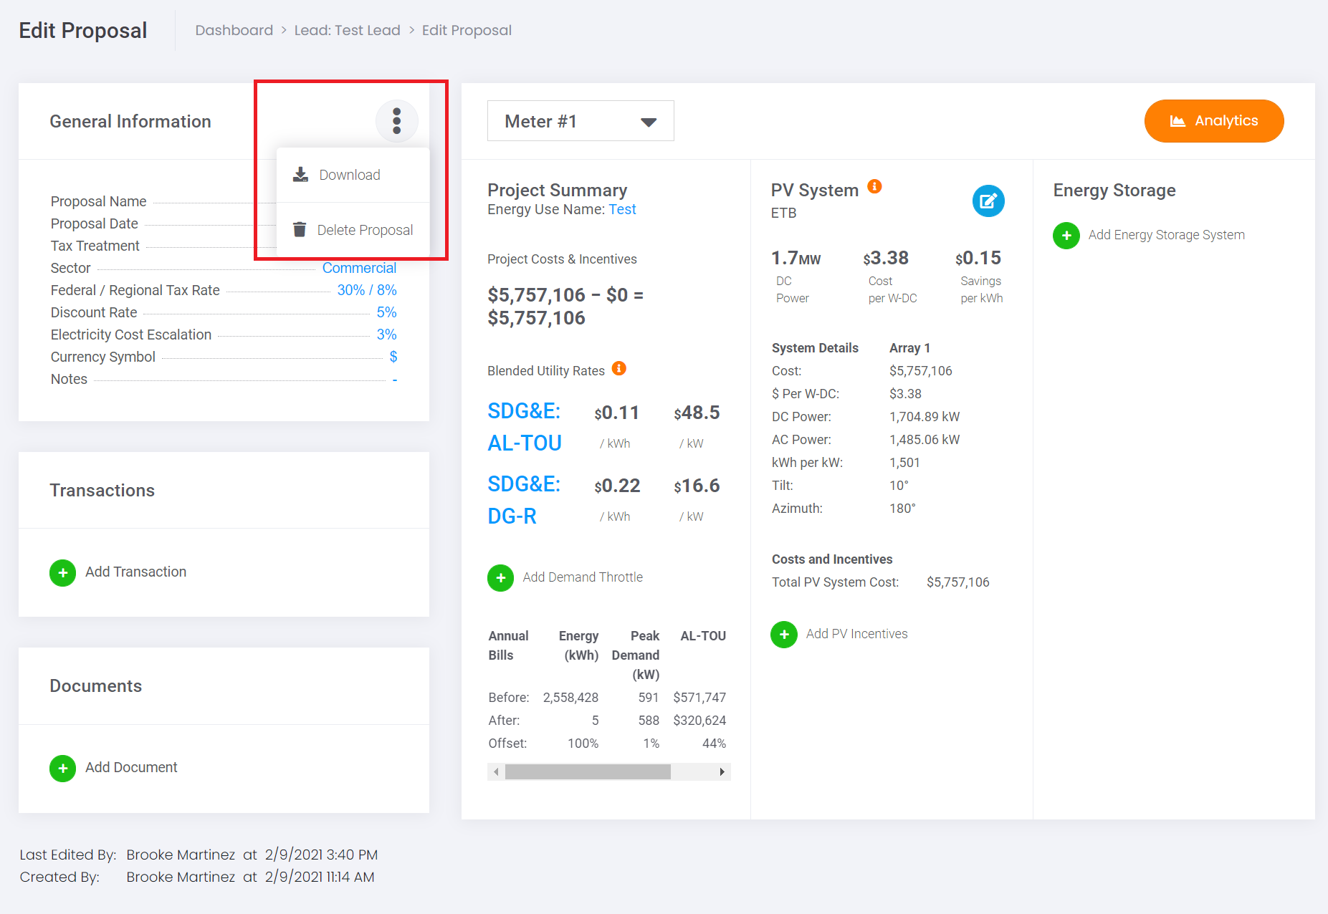Click the info icon next to Blended Utility Rates
Viewport: 1328px width, 914px height.
tap(618, 368)
